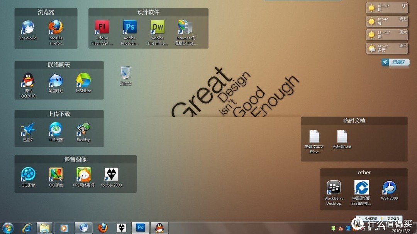Click the 浏览器 group title
This screenshot has width=417, height=234.
tap(46, 12)
